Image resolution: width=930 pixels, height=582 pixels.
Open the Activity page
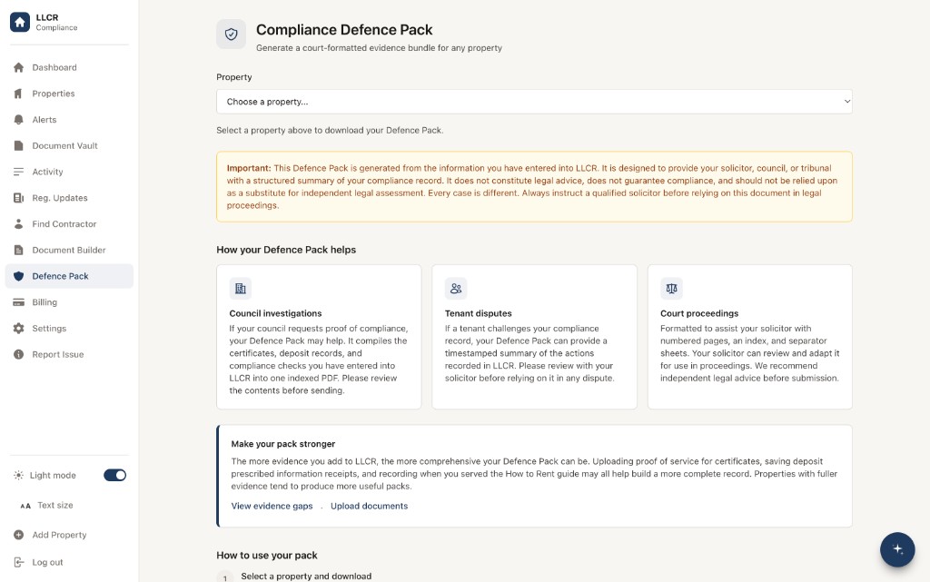coord(69,172)
